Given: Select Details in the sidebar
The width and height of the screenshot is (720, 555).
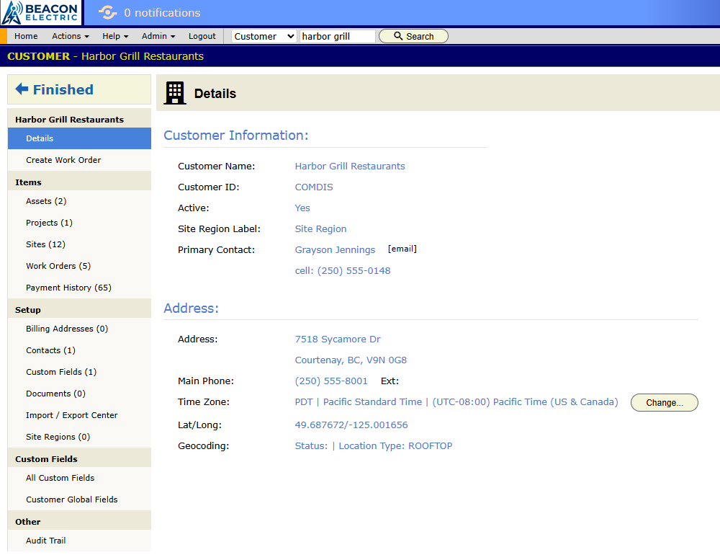Looking at the screenshot, I should [79, 138].
